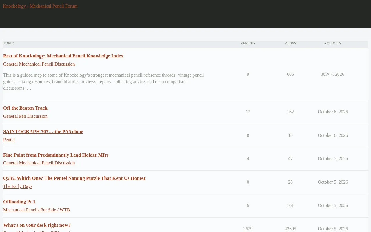The width and height of the screenshot is (371, 232).
Task: Open 'SAINTOGRAPH 707… the PA5 clone' topic
Action: (x=43, y=132)
